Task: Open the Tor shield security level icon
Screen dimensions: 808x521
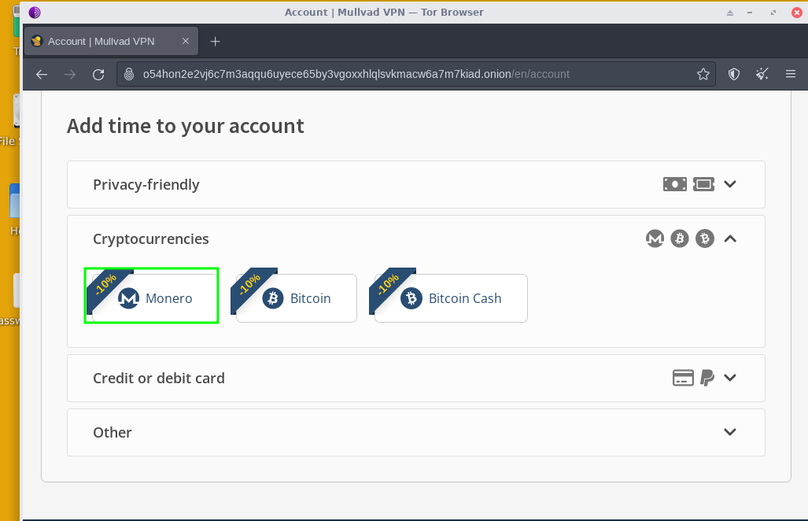Action: 734,75
